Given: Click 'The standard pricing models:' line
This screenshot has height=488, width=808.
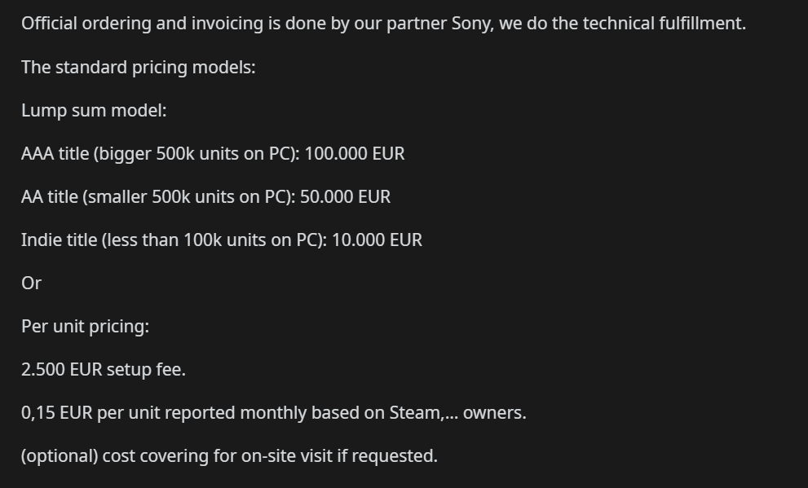Looking at the screenshot, I should [138, 68].
